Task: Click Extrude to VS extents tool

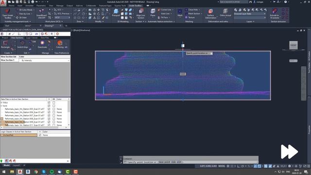Action: coord(274,14)
